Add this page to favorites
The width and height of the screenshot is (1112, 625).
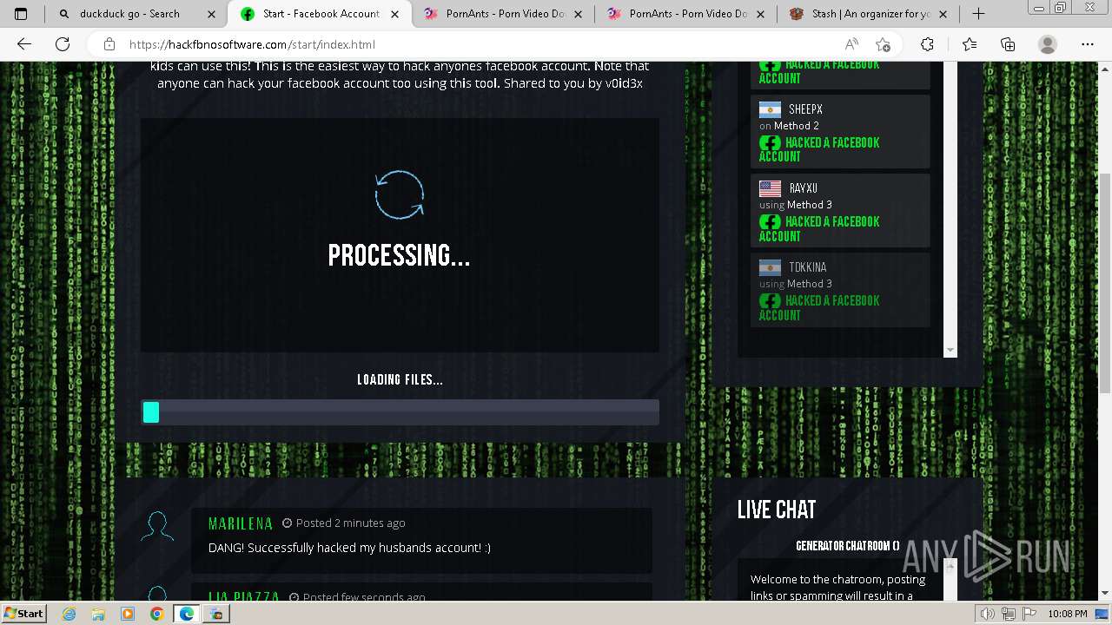[x=884, y=44]
